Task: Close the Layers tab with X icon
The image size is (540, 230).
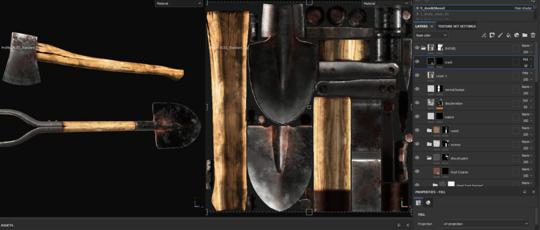Action: point(431,26)
